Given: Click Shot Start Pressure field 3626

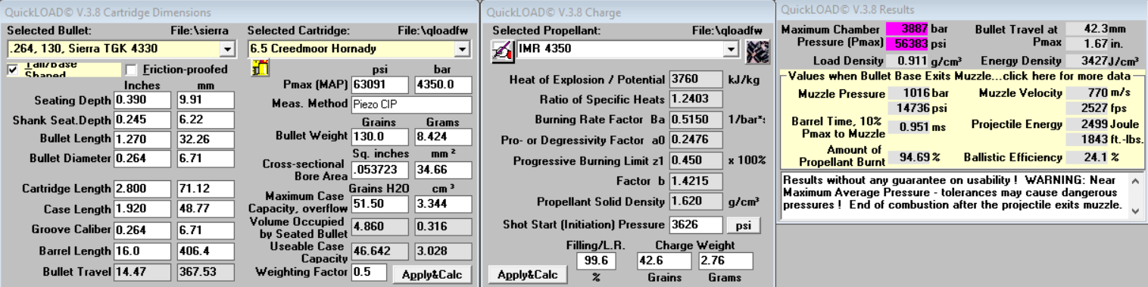Looking at the screenshot, I should (x=696, y=226).
